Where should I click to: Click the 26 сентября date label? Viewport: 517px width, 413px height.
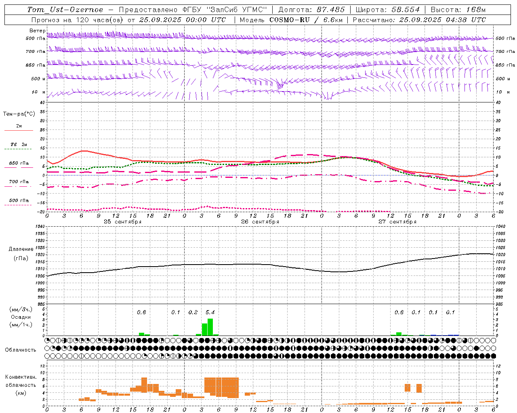260,222
